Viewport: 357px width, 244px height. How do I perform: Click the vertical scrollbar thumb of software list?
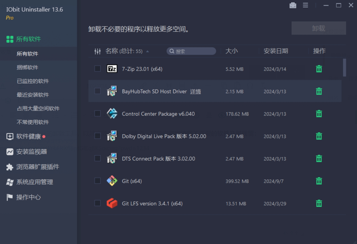344,67
